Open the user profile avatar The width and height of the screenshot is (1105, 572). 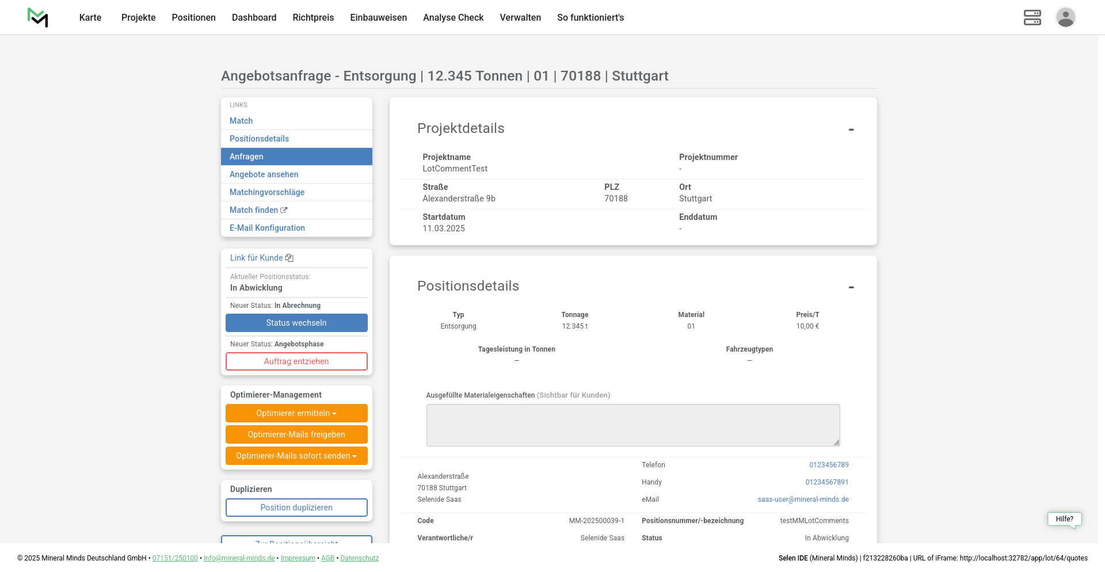1065,17
